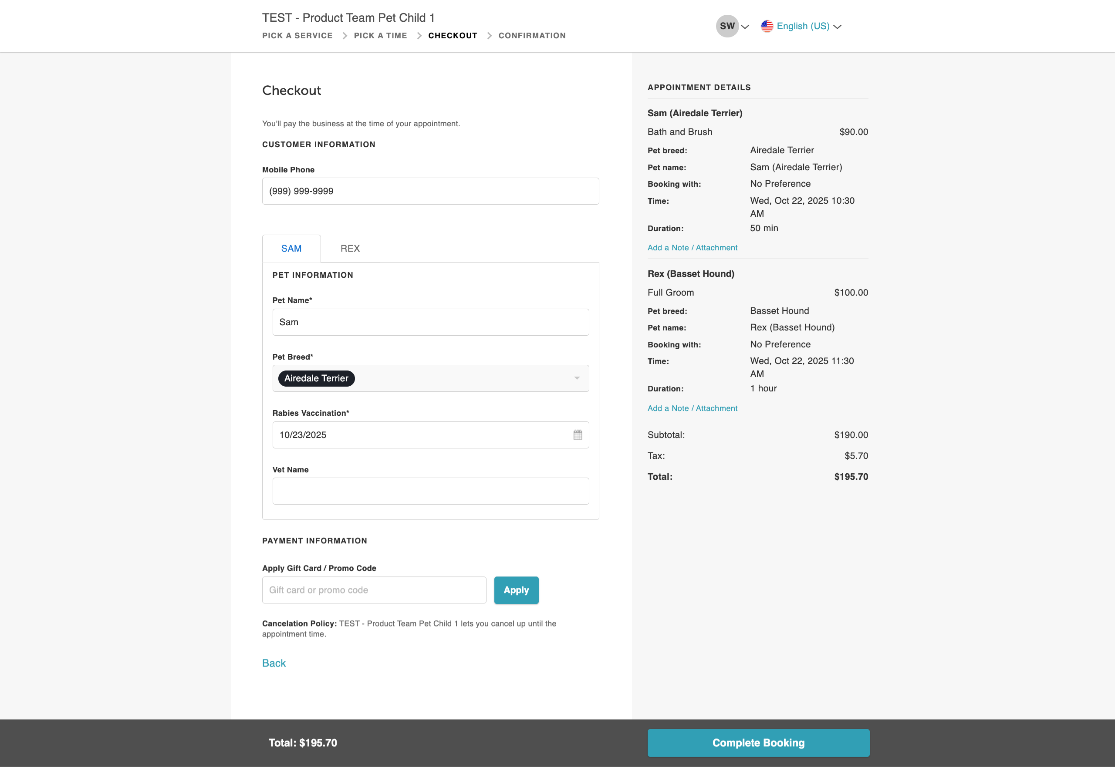This screenshot has height=768, width=1115.
Task: Click the SW user avatar
Action: (x=727, y=26)
